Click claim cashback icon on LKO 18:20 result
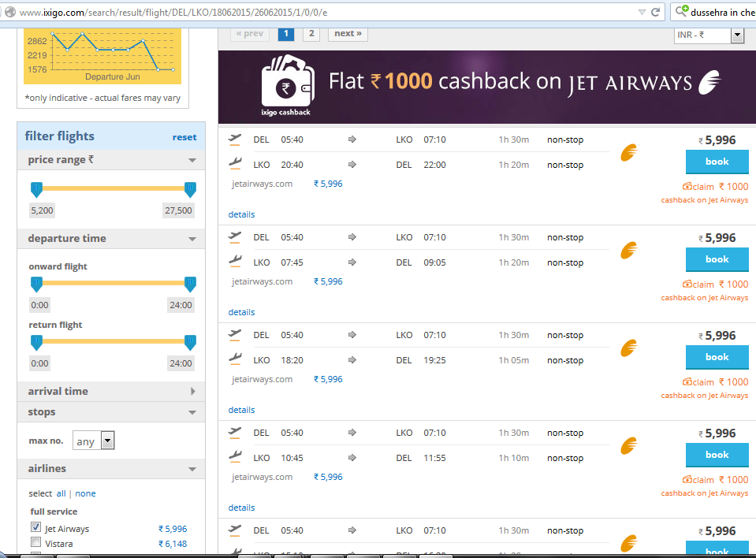This screenshot has width=756, height=558. pyautogui.click(x=687, y=381)
